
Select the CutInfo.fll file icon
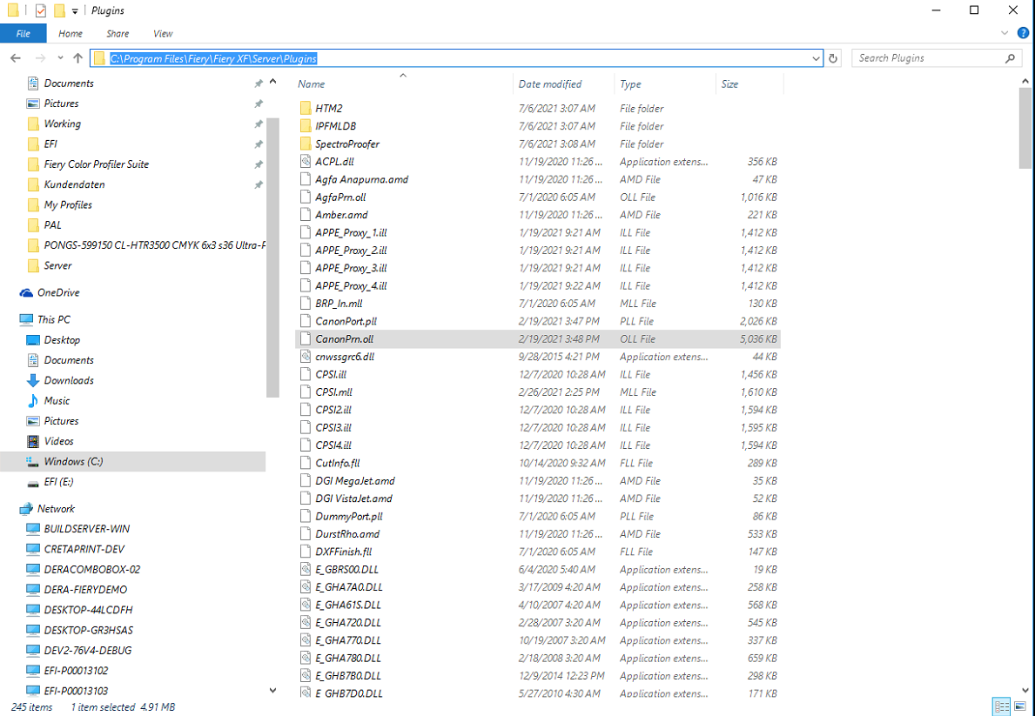click(305, 463)
